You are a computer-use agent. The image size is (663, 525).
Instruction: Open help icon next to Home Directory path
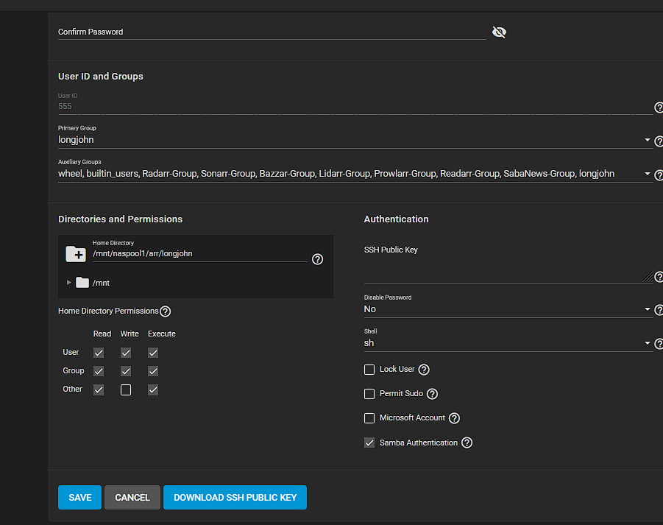click(317, 259)
